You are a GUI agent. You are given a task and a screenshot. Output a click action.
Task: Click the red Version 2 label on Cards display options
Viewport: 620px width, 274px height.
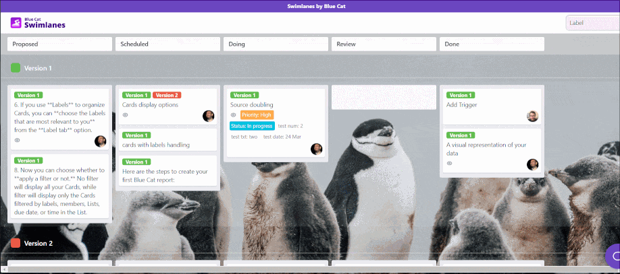click(x=167, y=95)
